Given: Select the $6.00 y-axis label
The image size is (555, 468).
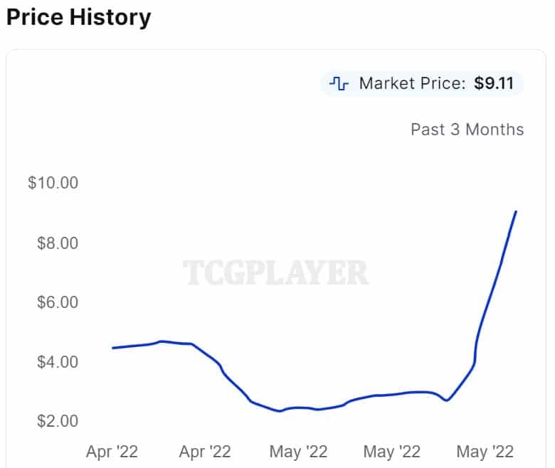Looking at the screenshot, I should [x=55, y=302].
